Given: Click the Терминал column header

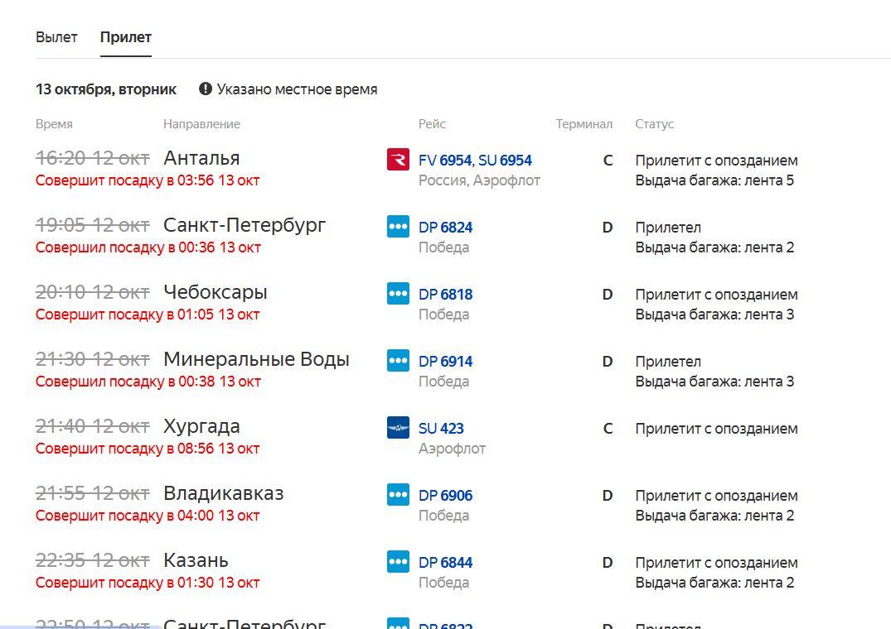Looking at the screenshot, I should click(x=584, y=124).
